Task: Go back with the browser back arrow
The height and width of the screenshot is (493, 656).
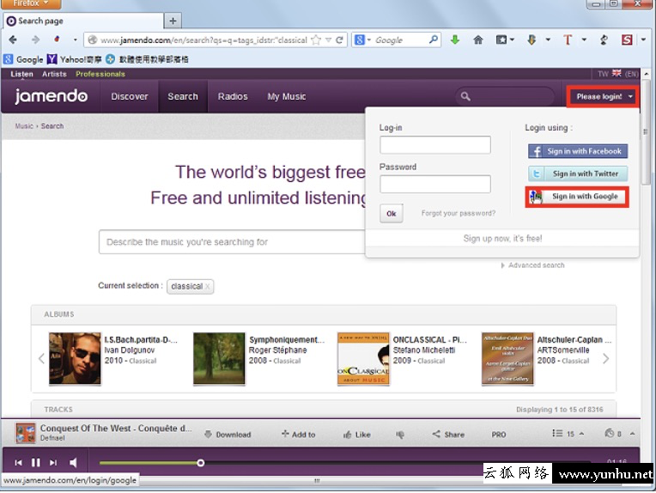Action: pos(13,40)
